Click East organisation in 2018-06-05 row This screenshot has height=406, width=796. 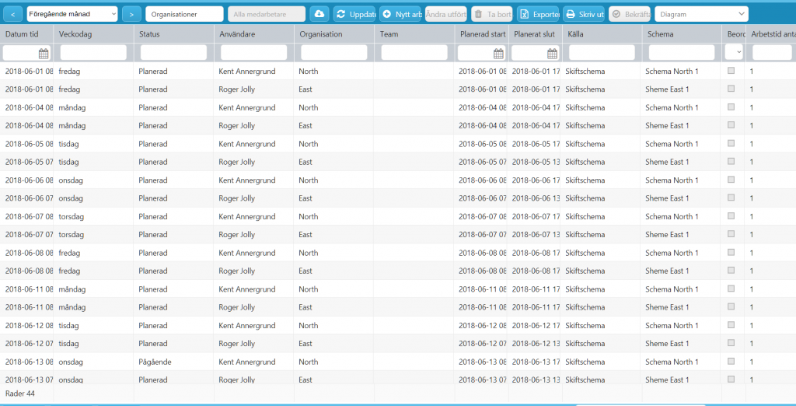pyautogui.click(x=305, y=162)
